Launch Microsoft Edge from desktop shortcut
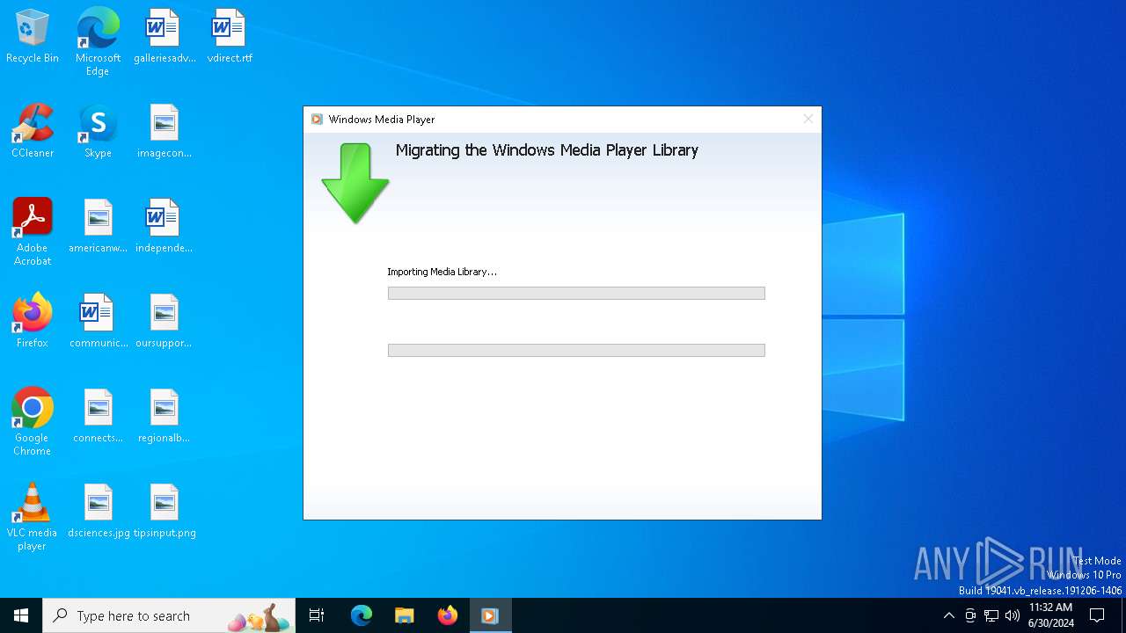 point(98,41)
